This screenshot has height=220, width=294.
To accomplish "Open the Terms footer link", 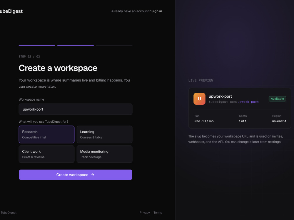I will coord(158,212).
